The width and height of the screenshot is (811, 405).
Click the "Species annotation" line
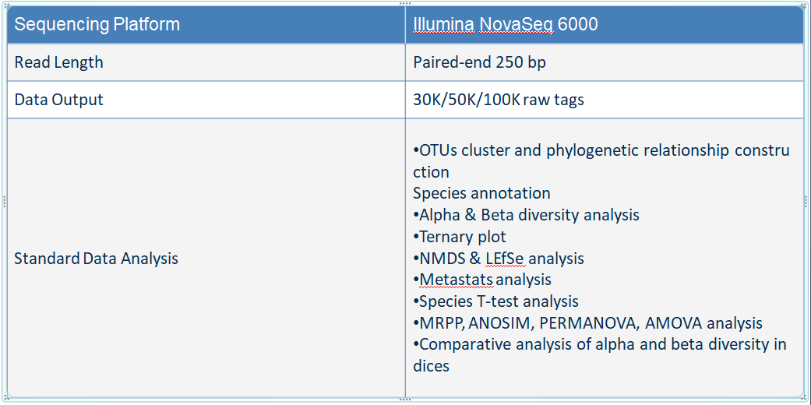[x=481, y=193]
